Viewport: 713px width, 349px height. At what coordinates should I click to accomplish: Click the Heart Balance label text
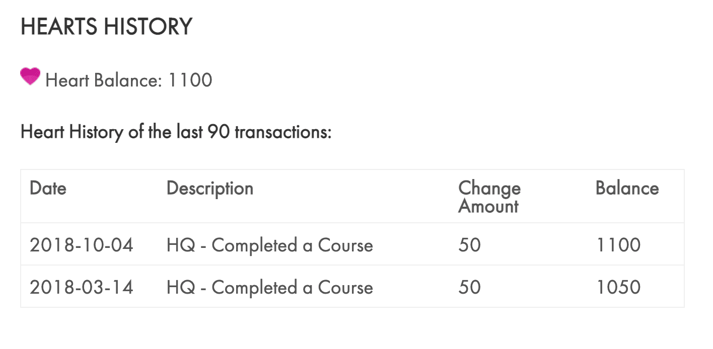tap(103, 80)
